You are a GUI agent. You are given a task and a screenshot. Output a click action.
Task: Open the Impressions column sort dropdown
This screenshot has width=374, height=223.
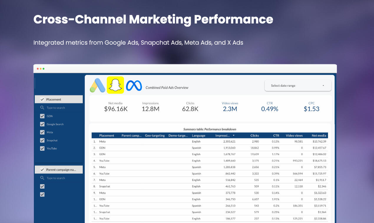[234, 135]
